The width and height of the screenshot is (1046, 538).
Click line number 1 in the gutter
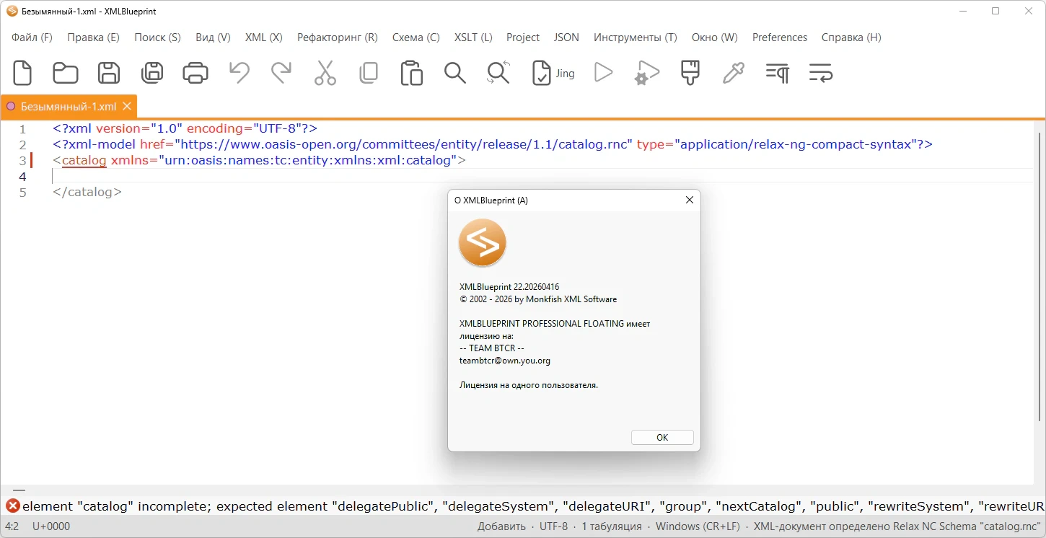point(22,129)
